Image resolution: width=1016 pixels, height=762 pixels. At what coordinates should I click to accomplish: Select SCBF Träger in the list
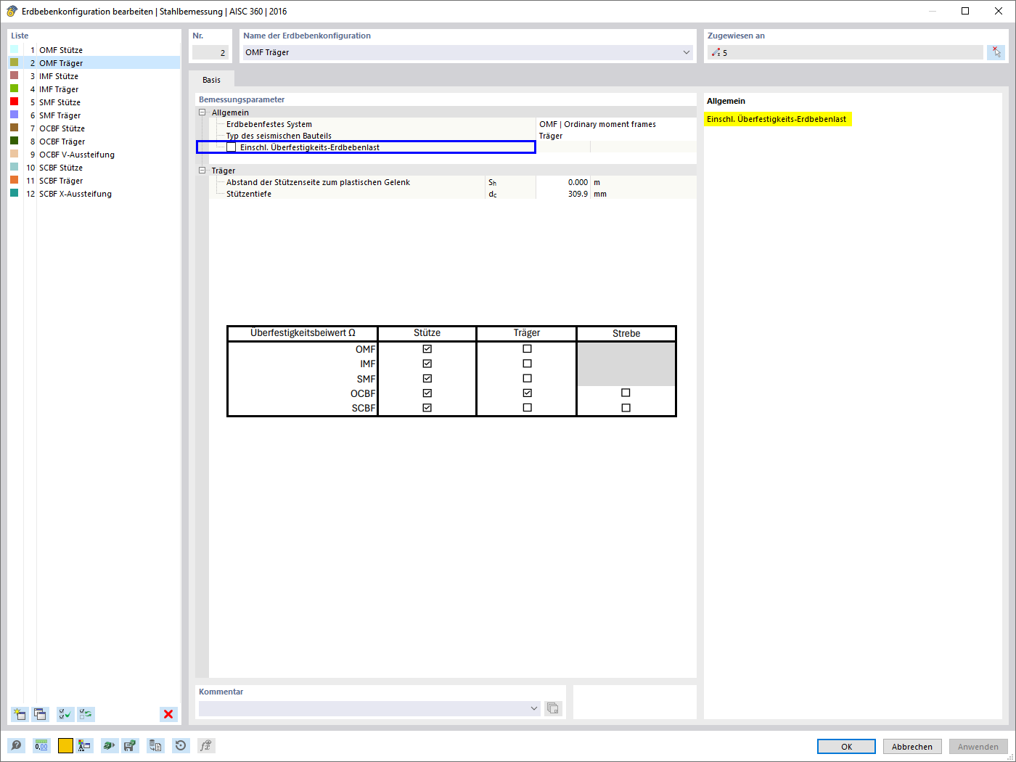[x=94, y=181]
